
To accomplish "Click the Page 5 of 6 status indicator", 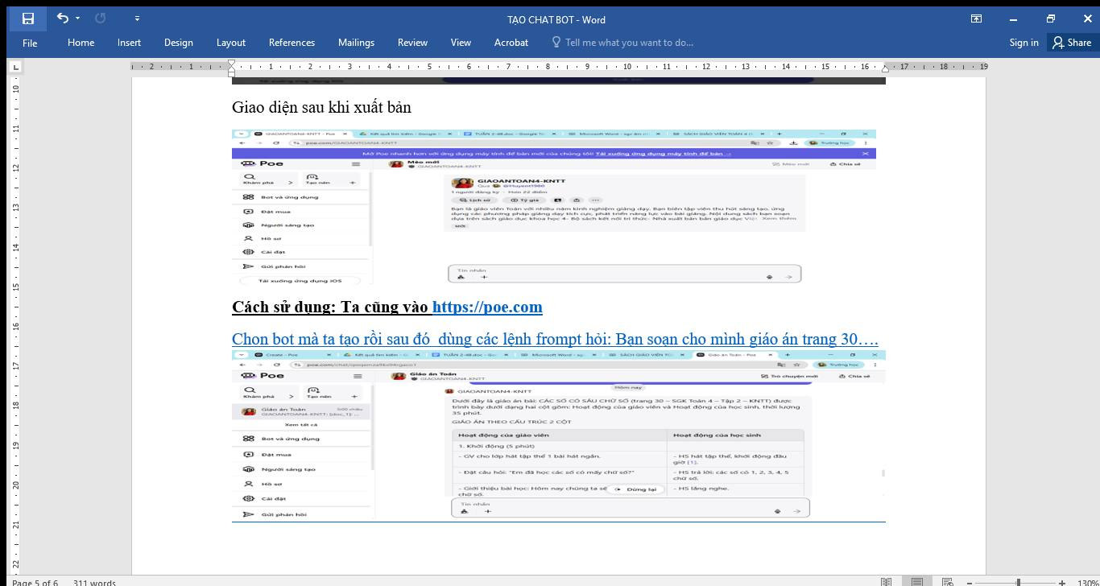I will [x=35, y=582].
